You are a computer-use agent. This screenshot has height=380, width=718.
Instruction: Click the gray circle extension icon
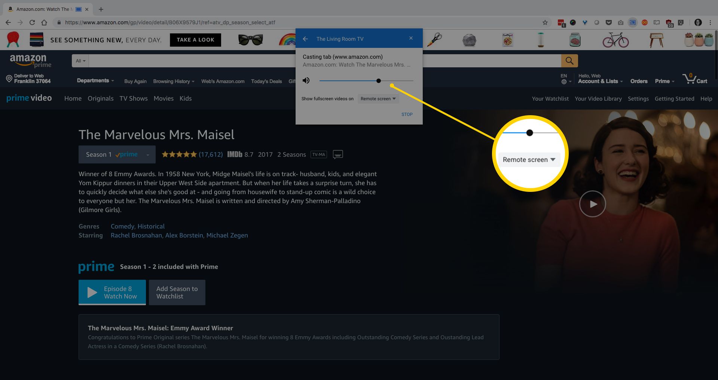click(x=597, y=22)
